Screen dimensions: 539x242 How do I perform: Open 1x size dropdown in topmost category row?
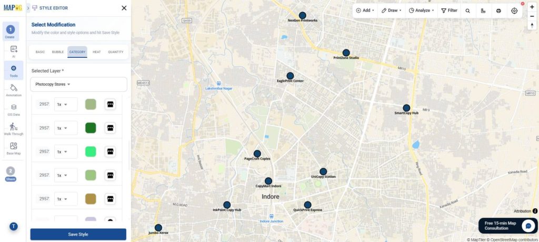[x=66, y=104]
